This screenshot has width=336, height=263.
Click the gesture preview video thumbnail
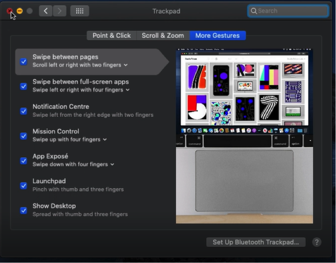pyautogui.click(x=244, y=136)
